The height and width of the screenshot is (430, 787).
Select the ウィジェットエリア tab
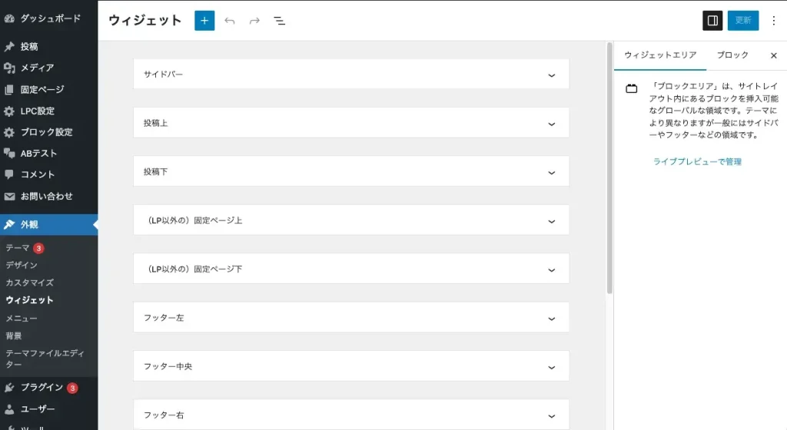tap(660, 55)
